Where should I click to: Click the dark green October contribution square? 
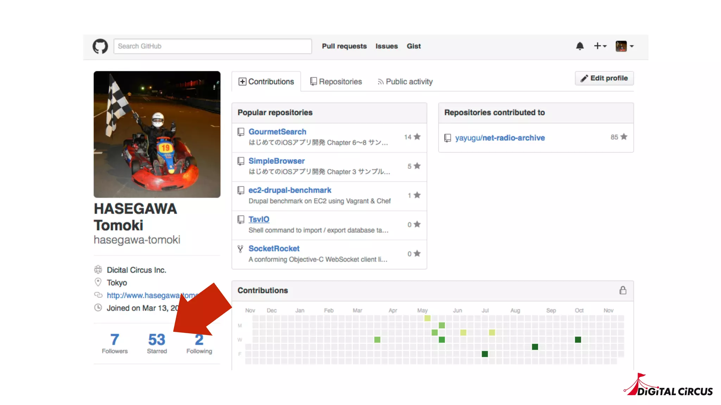tap(578, 340)
